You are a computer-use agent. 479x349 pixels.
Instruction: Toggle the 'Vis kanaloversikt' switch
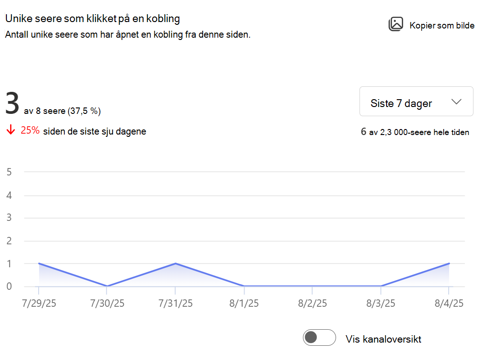click(319, 338)
